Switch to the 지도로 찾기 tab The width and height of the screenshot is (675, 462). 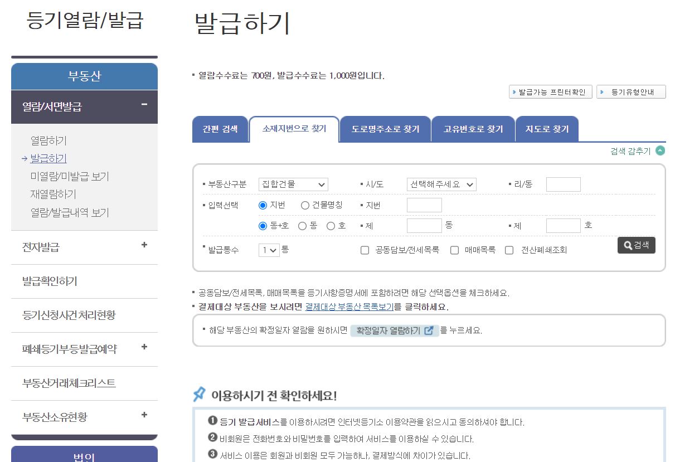pyautogui.click(x=547, y=129)
